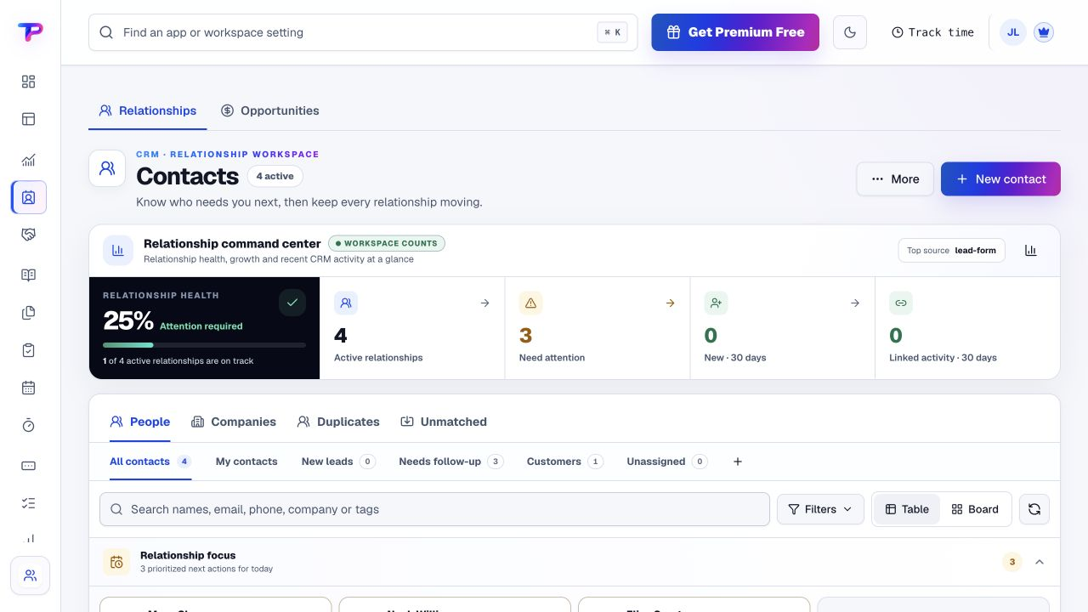Viewport: 1088px width, 612px height.
Task: Open New 30 days card arrow
Action: 855,303
